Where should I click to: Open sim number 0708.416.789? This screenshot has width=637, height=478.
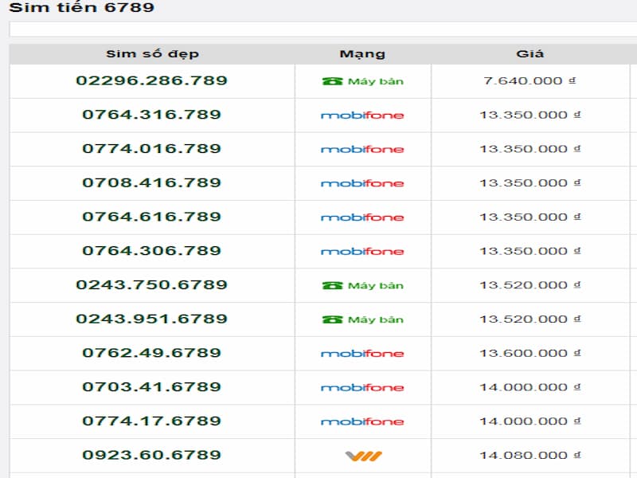(151, 183)
